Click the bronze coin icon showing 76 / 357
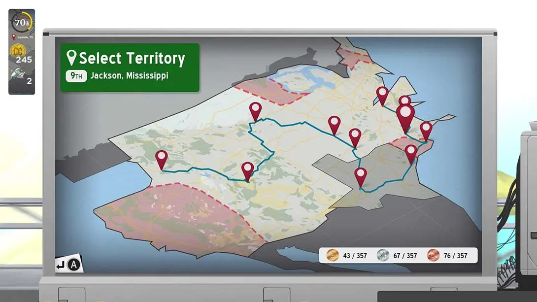The image size is (537, 302). click(433, 255)
